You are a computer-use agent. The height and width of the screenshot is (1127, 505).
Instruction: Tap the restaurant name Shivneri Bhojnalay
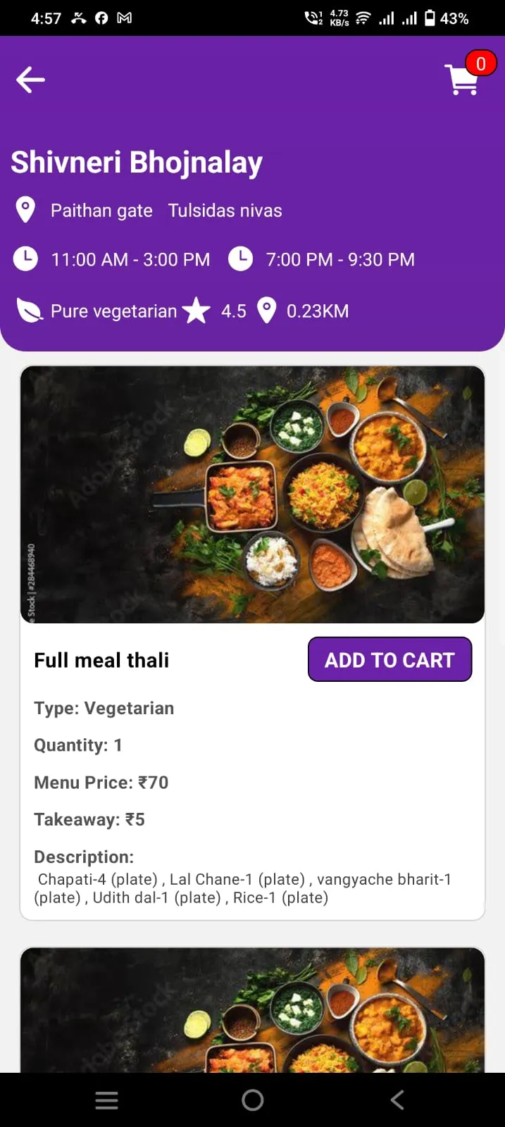[x=136, y=162]
